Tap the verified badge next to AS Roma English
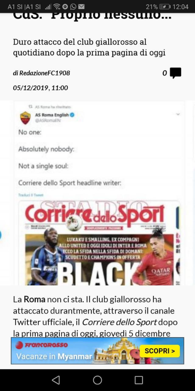 [x=72, y=115]
